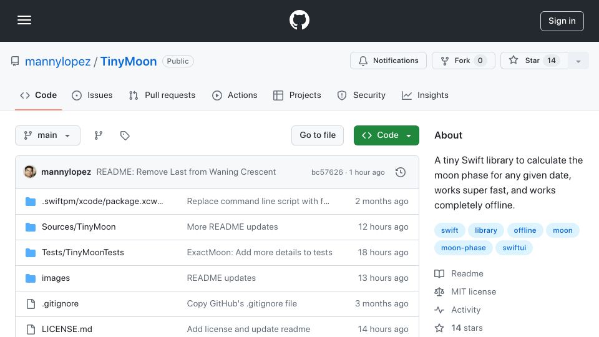Click the GitHub Octocat logo
599x337 pixels.
click(x=299, y=20)
